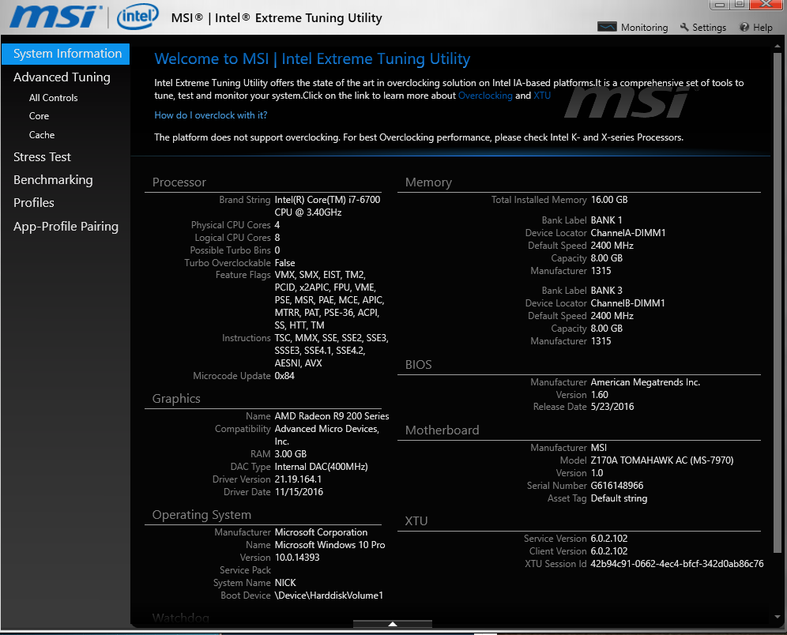787x635 pixels.
Task: Click the Welcome to MSI title heading
Action: 311,59
